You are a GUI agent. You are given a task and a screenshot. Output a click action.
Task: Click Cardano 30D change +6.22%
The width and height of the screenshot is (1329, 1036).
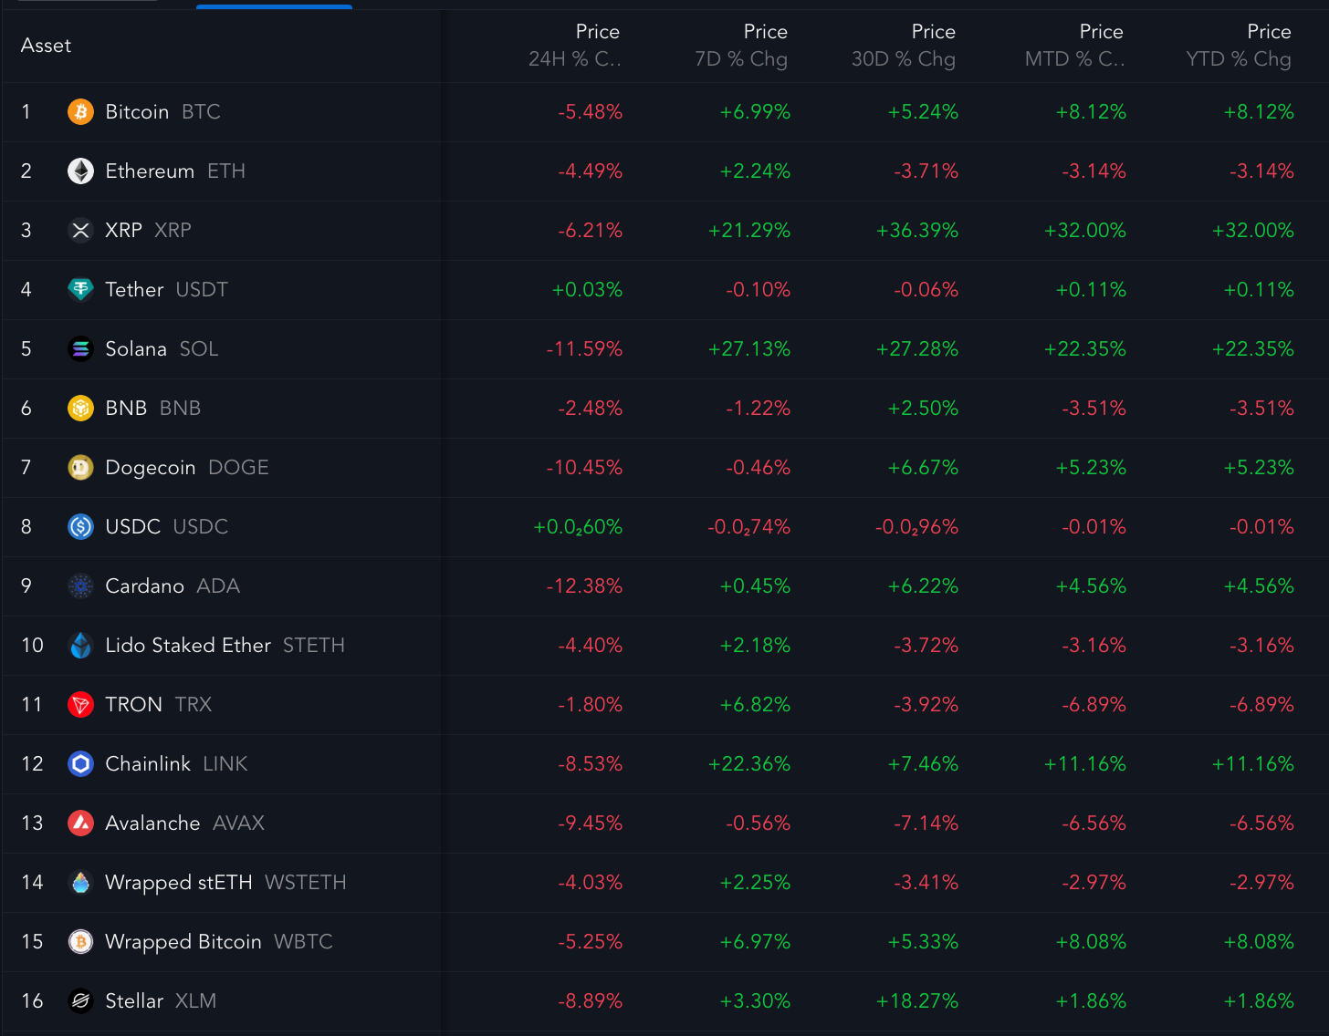(x=923, y=586)
